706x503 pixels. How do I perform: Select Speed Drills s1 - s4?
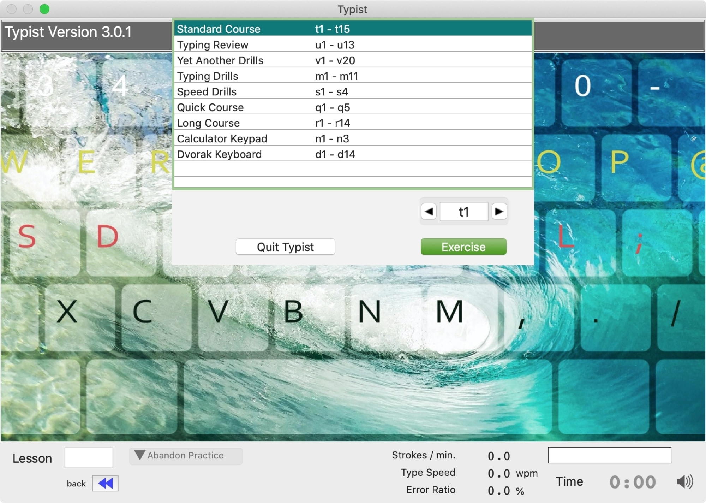click(207, 92)
